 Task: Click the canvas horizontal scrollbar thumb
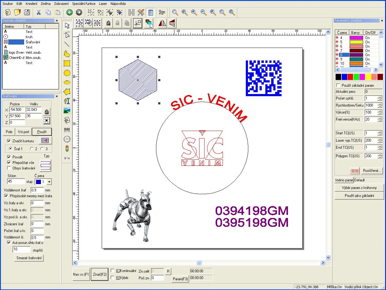[x=199, y=263]
